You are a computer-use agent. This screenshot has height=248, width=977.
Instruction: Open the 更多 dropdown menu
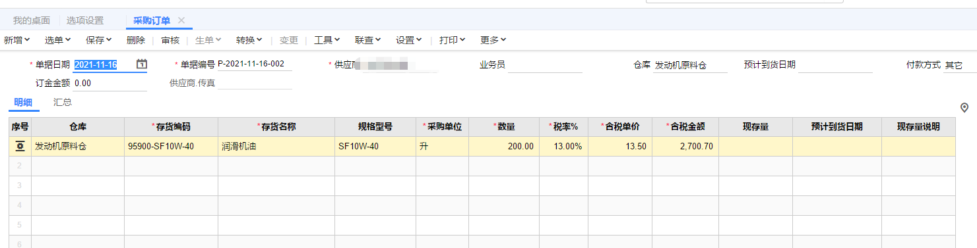pyautogui.click(x=493, y=40)
